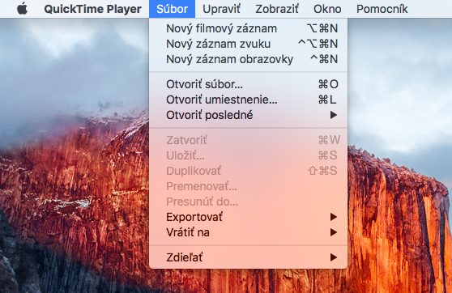
Task: Open the Zobraziť menu
Action: point(277,9)
